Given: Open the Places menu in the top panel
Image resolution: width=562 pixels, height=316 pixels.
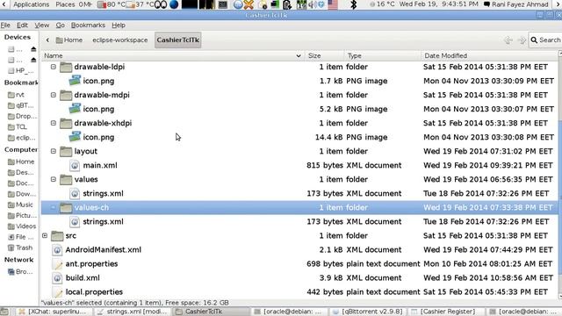Looking at the screenshot, I should coord(65,4).
